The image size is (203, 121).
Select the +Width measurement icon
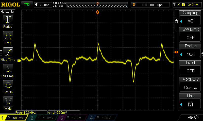[8, 85]
